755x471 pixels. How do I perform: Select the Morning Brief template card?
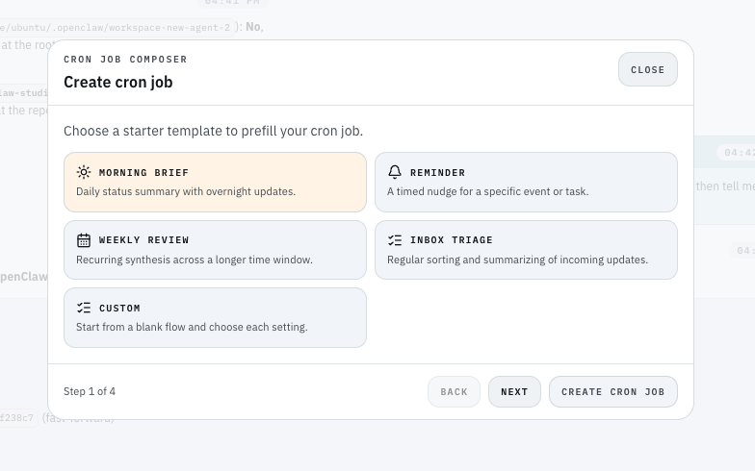pos(215,183)
